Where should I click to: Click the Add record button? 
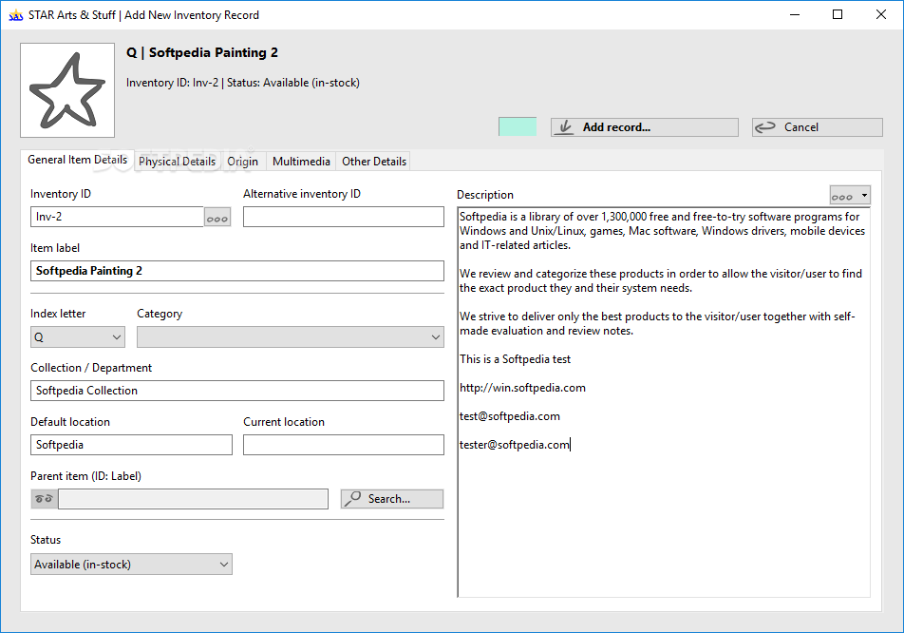(645, 127)
